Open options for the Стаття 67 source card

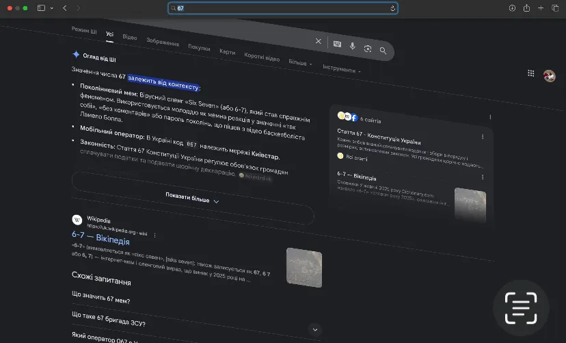[482, 137]
